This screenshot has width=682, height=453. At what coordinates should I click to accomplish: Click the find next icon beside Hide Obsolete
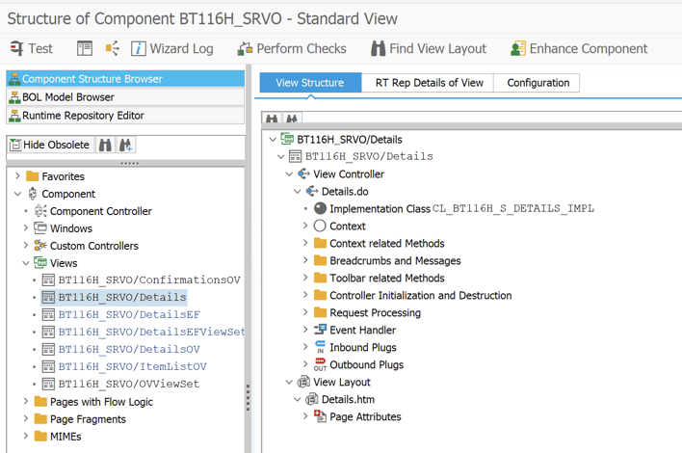(126, 145)
